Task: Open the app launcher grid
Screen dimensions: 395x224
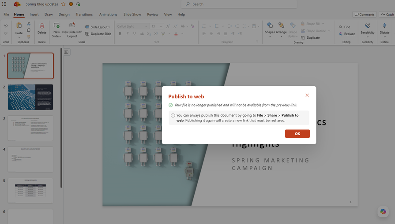Action: (x=4, y=4)
